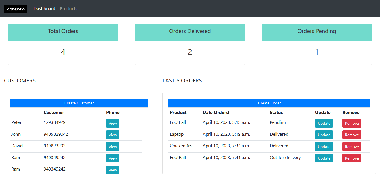This screenshot has width=380, height=181.
Task: View customer David's details
Action: point(113,146)
